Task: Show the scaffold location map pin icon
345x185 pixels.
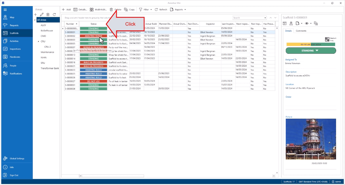Action: point(291,23)
